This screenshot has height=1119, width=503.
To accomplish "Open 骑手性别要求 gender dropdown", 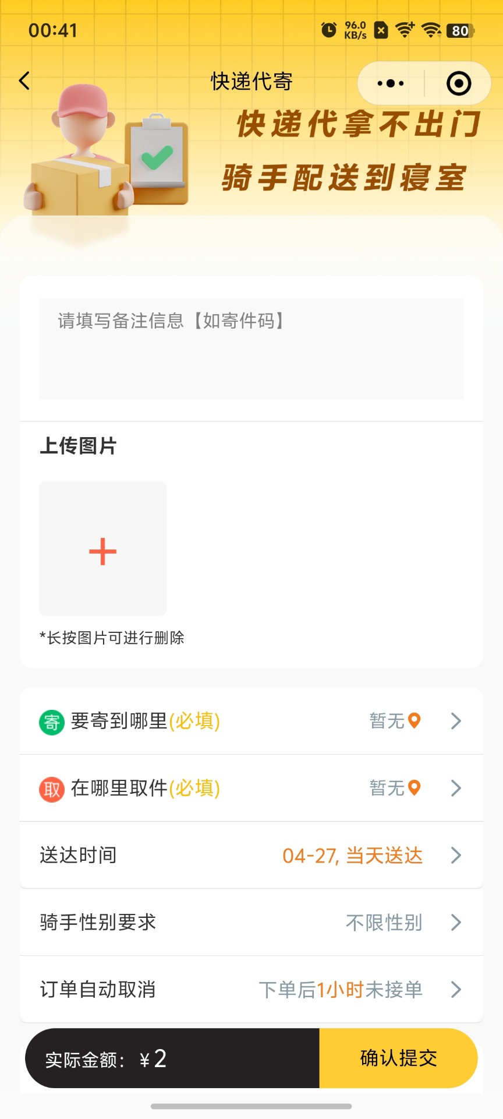I will click(x=456, y=923).
